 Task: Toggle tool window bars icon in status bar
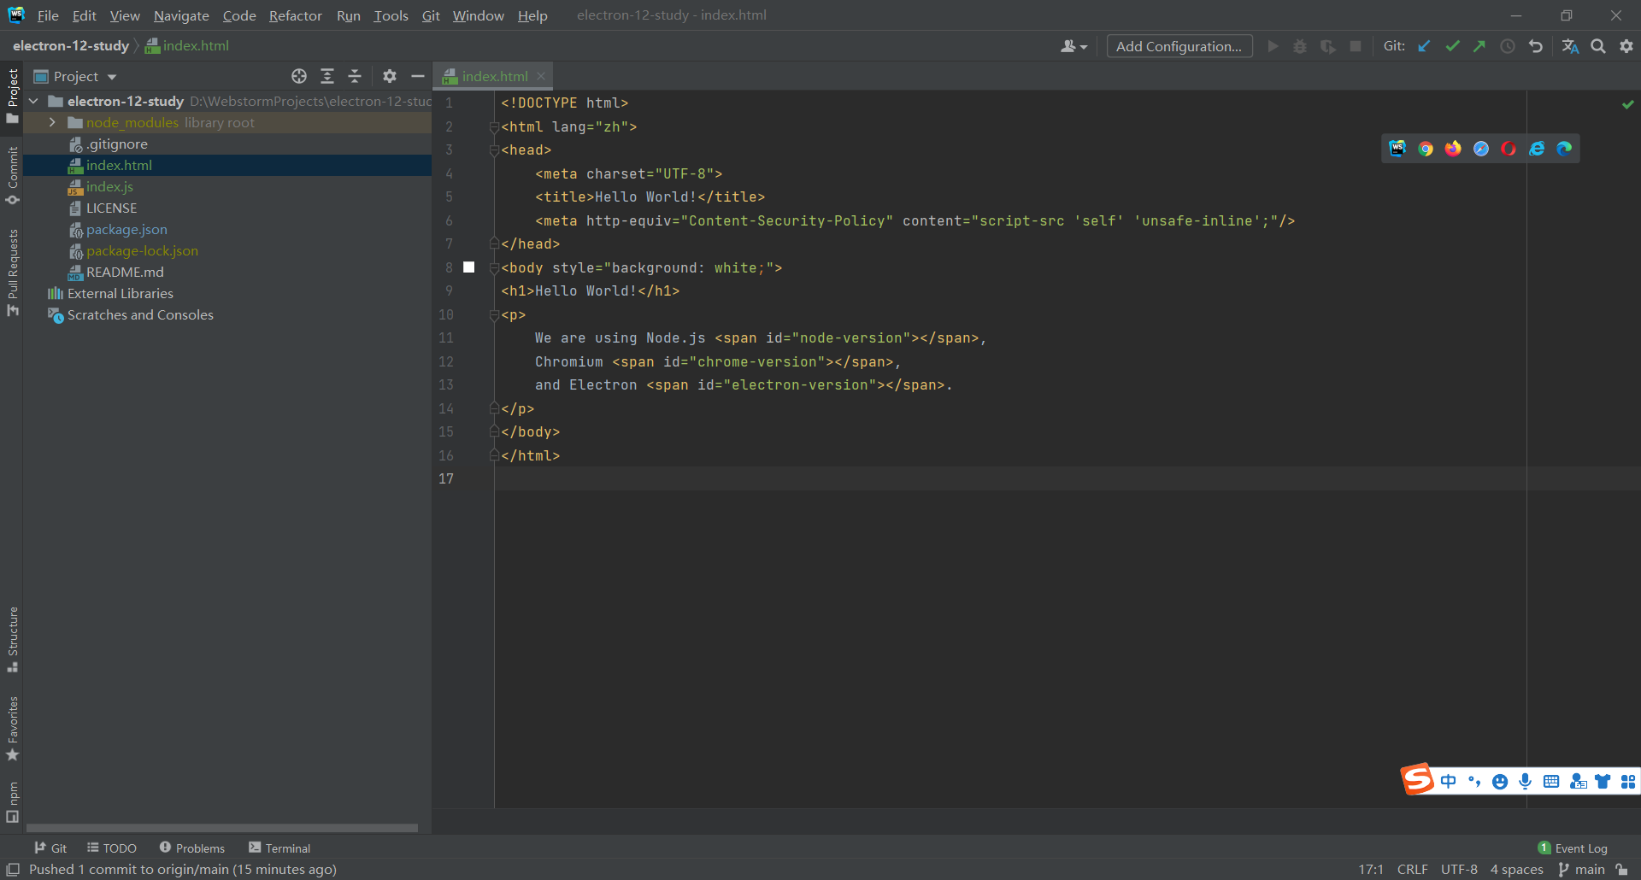12,869
